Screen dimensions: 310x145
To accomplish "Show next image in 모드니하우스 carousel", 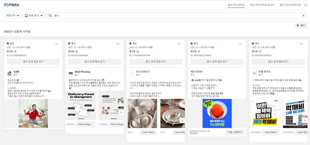I will coord(182,121).
